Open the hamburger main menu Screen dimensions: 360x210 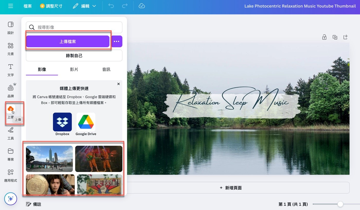11,6
